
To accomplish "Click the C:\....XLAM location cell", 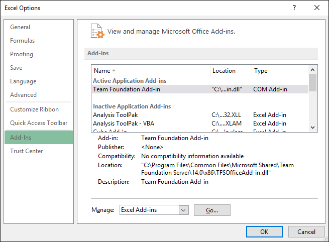I will [x=227, y=124].
